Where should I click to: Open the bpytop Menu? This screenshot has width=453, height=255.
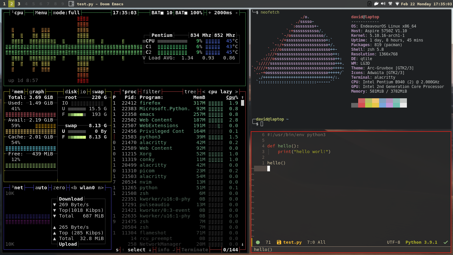[x=41, y=13]
